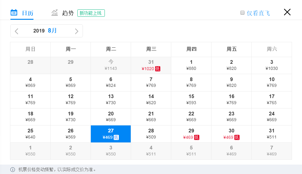Screen dimensions: 302x174
Task: Select September 7 at ¥469
Action: tap(272, 151)
